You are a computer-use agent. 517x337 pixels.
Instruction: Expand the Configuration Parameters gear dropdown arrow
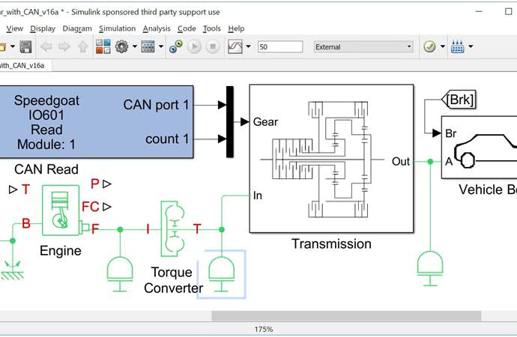pos(135,46)
